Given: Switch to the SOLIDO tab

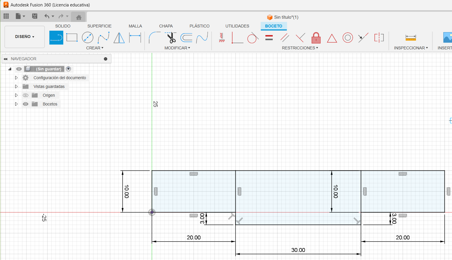Looking at the screenshot, I should 63,26.
